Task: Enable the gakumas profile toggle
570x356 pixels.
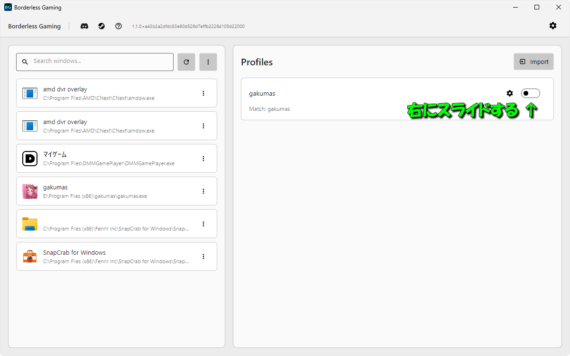Action: (x=530, y=93)
